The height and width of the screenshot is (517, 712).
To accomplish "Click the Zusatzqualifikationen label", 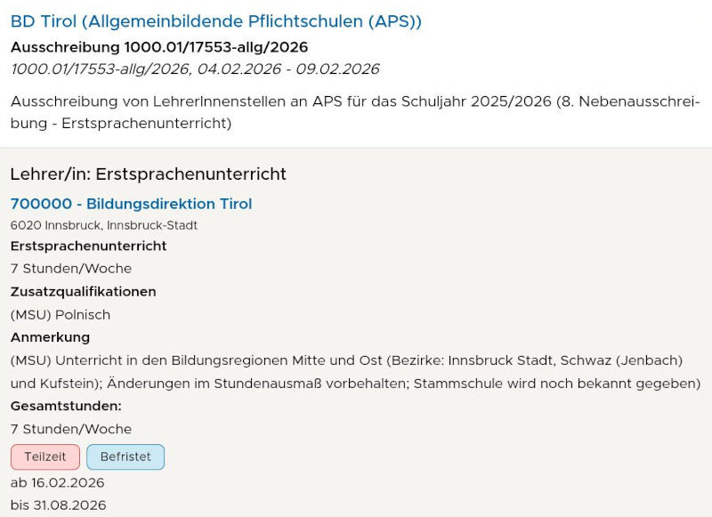I will coord(83,292).
